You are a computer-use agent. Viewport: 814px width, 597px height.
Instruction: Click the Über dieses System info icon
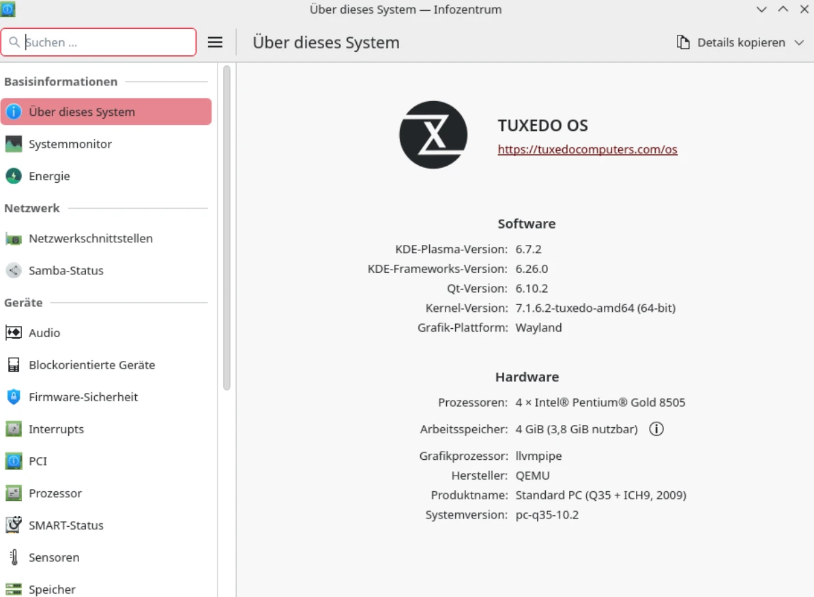[14, 112]
